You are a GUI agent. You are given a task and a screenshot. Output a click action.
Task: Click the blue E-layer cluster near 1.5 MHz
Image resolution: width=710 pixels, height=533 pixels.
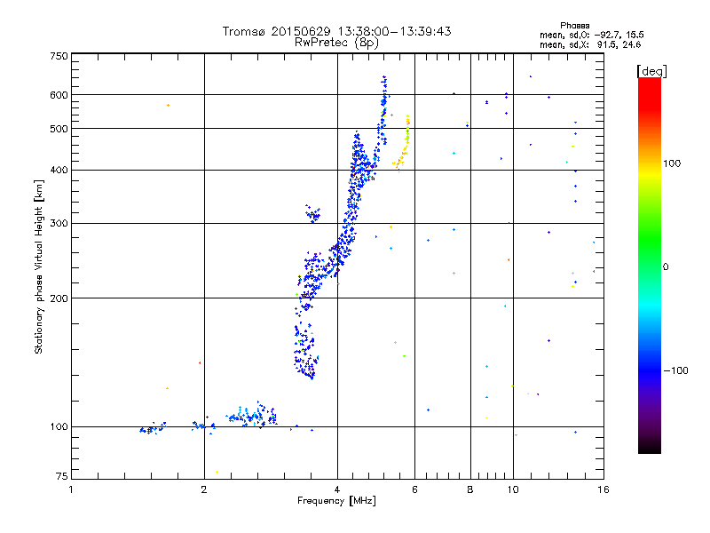click(x=153, y=428)
